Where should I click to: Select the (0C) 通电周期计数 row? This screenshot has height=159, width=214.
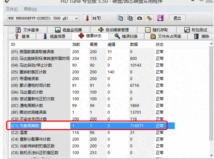point(92,106)
